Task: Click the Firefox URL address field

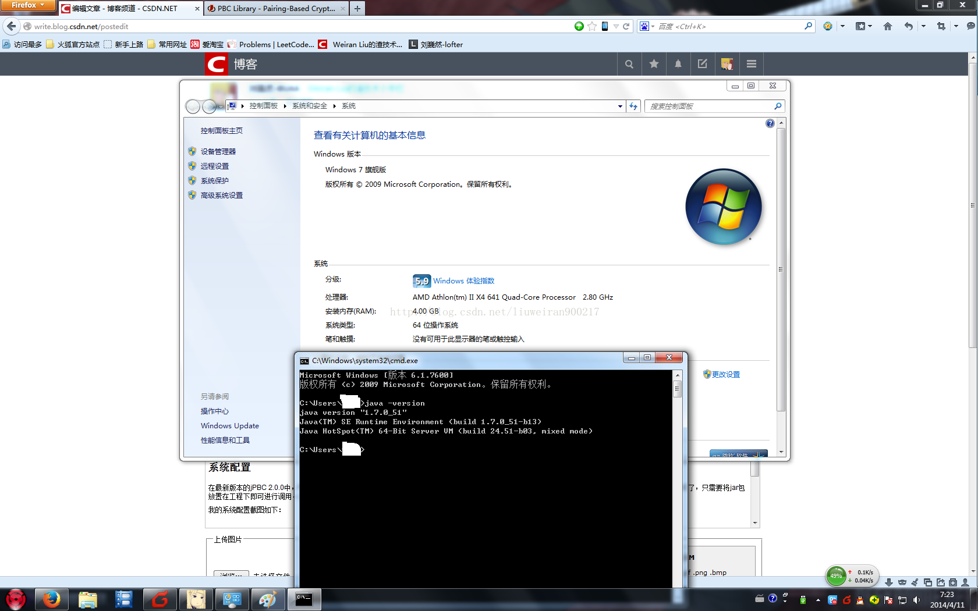Action: click(302, 26)
